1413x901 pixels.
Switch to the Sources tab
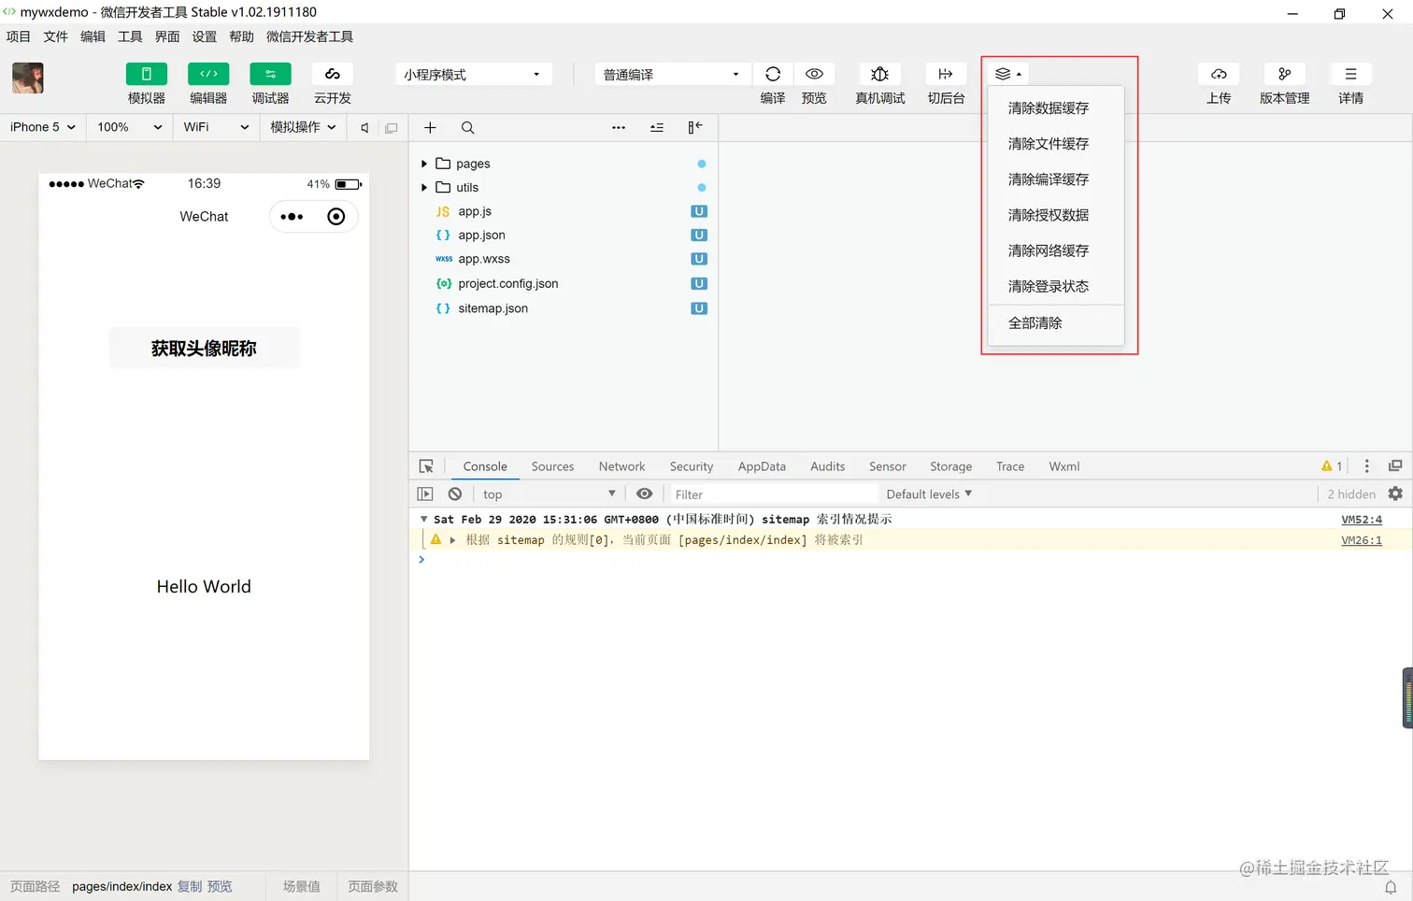(x=552, y=466)
